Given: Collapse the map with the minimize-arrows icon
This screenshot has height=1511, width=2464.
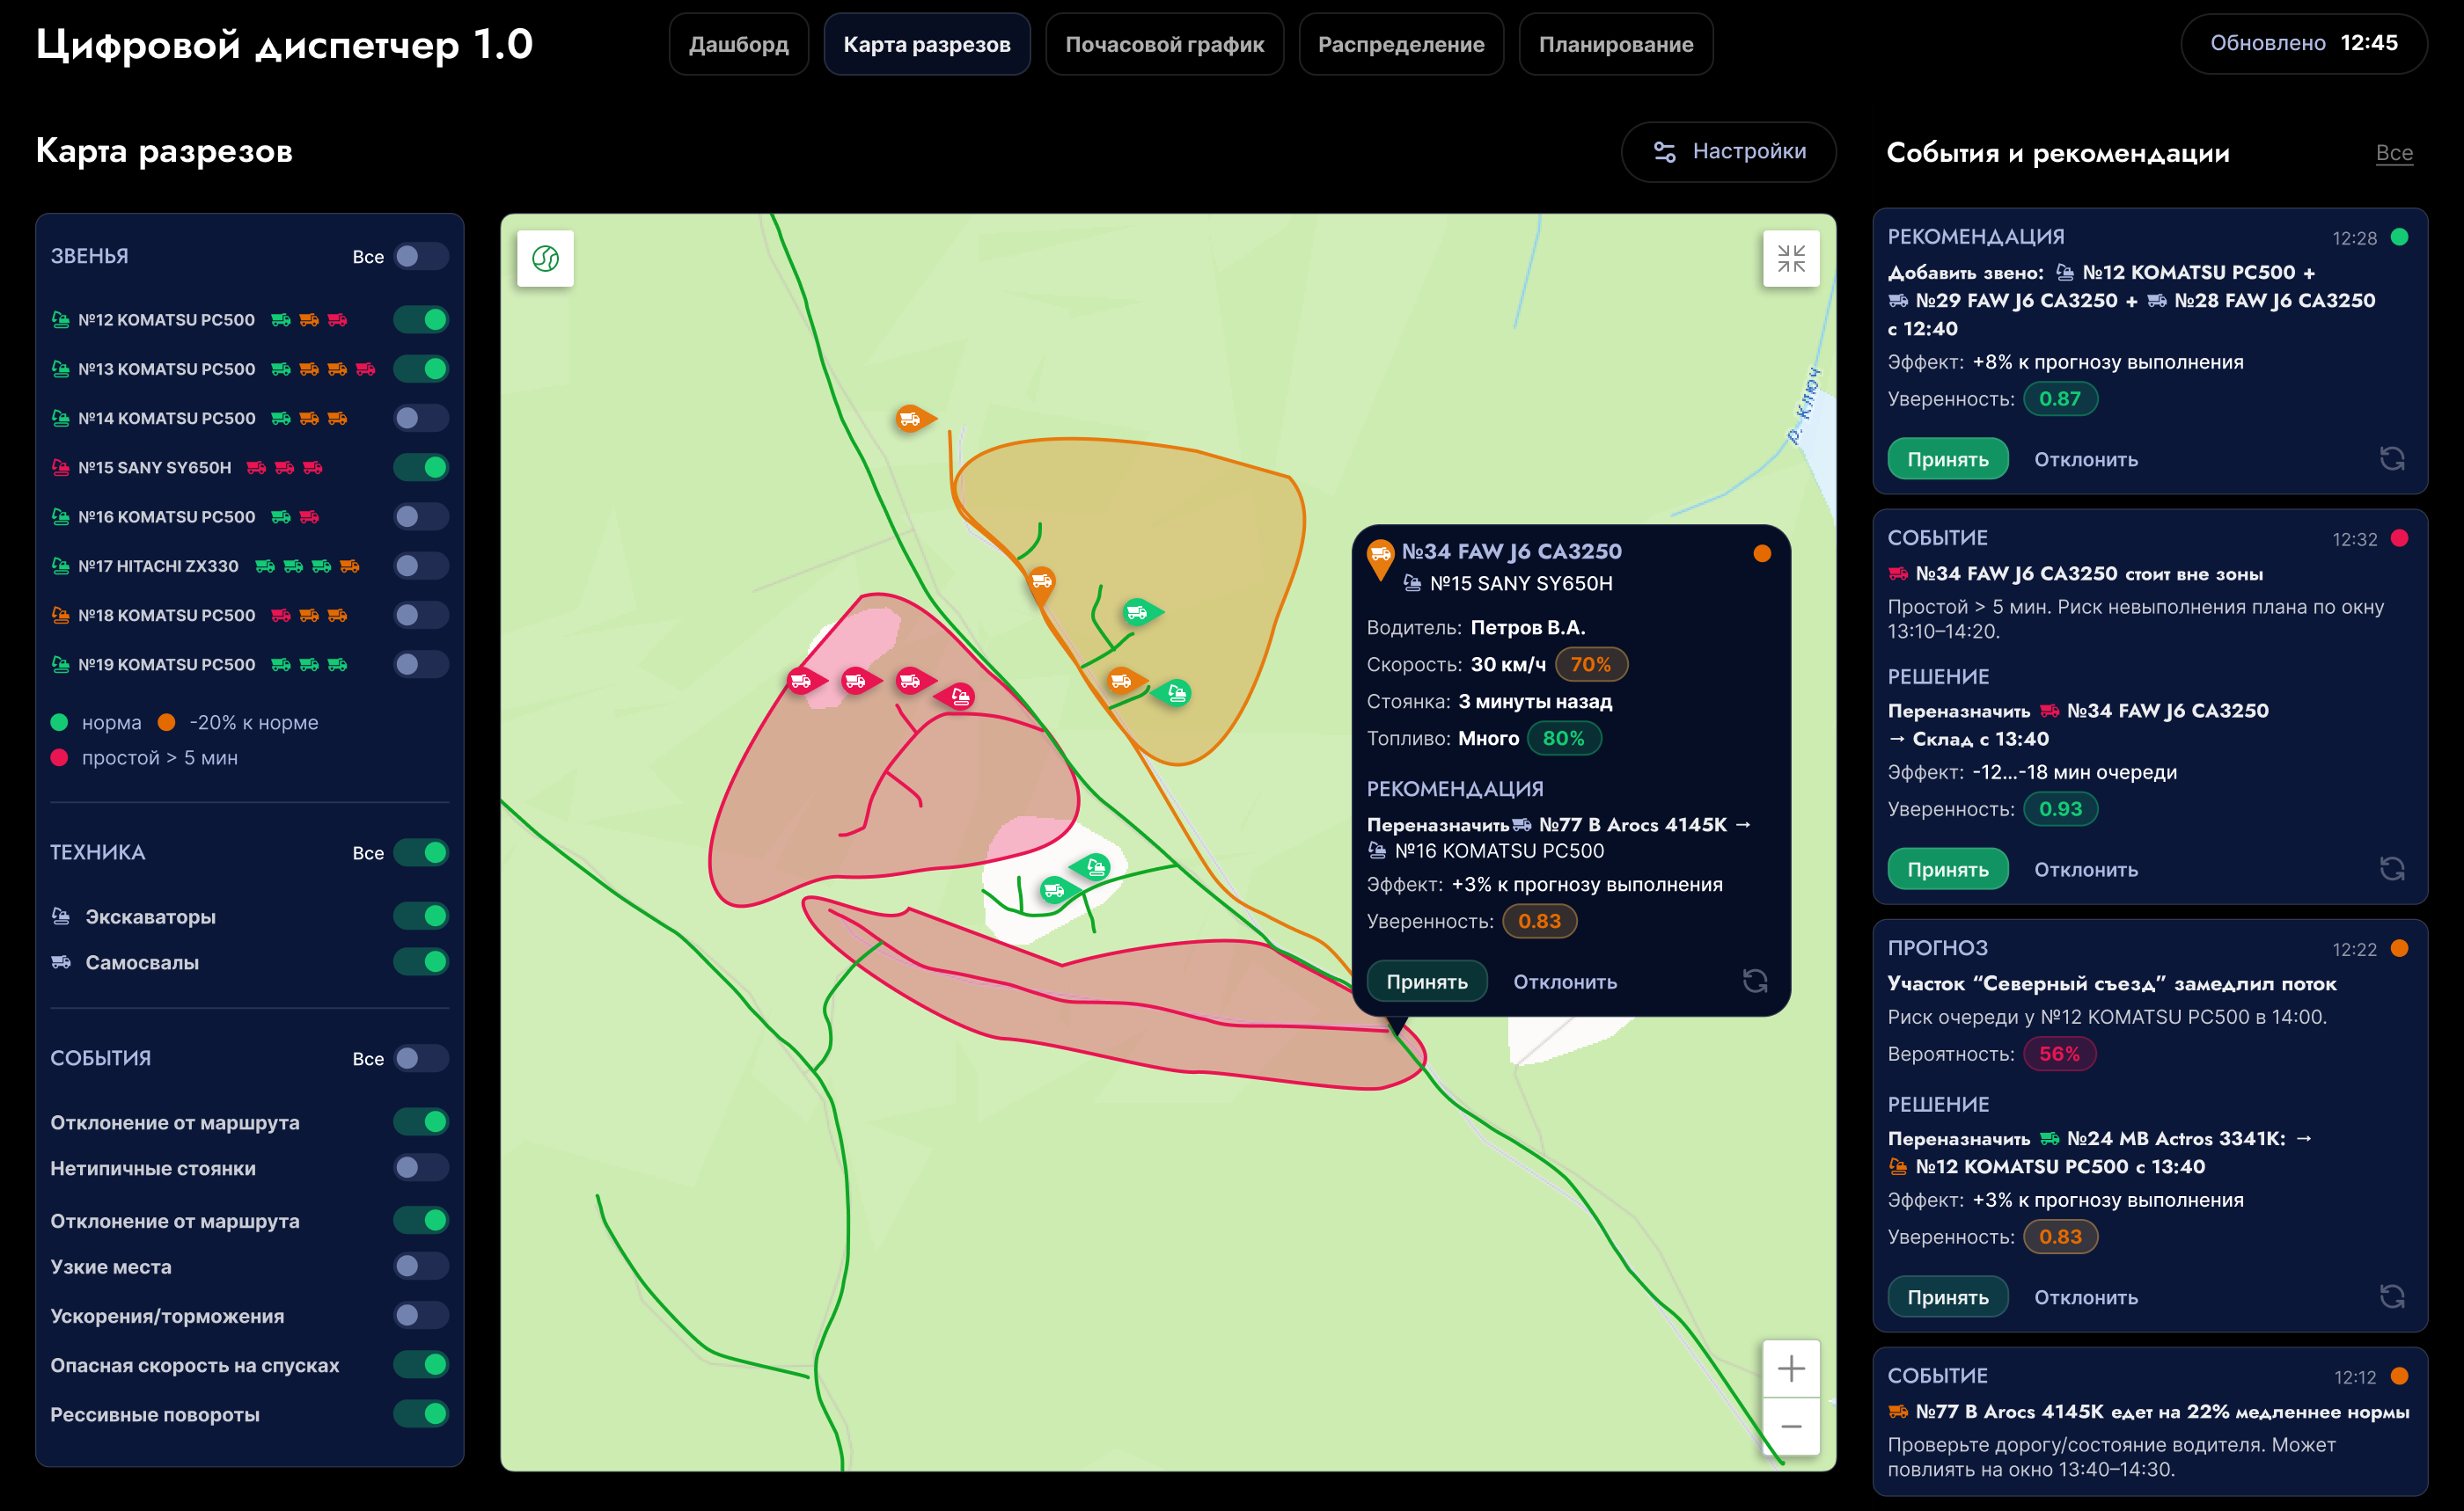Looking at the screenshot, I should 1791,259.
